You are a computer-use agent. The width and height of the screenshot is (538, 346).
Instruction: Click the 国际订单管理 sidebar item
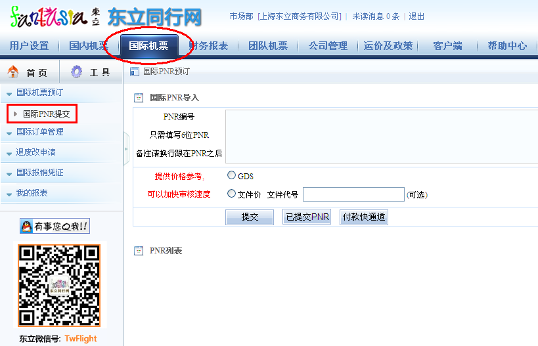click(40, 132)
